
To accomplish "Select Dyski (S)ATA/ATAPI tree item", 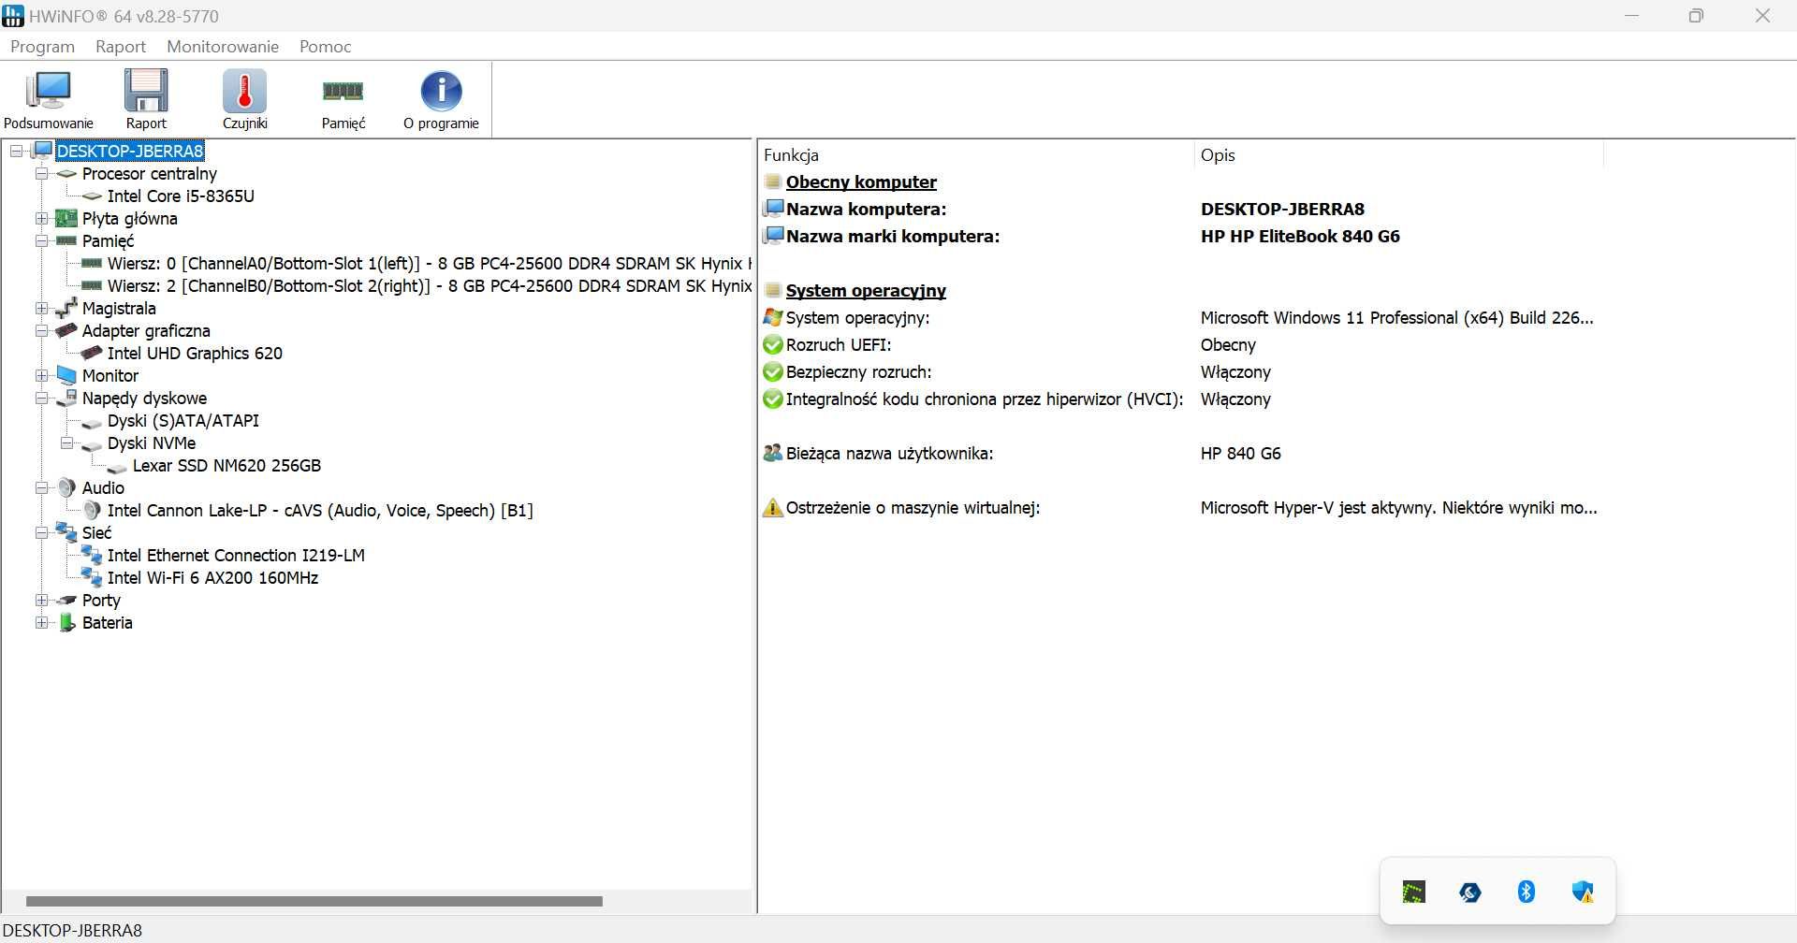I will click(x=183, y=420).
